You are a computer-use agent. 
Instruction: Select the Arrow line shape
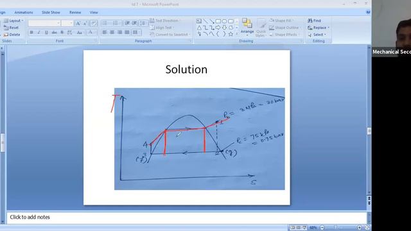pos(212,21)
